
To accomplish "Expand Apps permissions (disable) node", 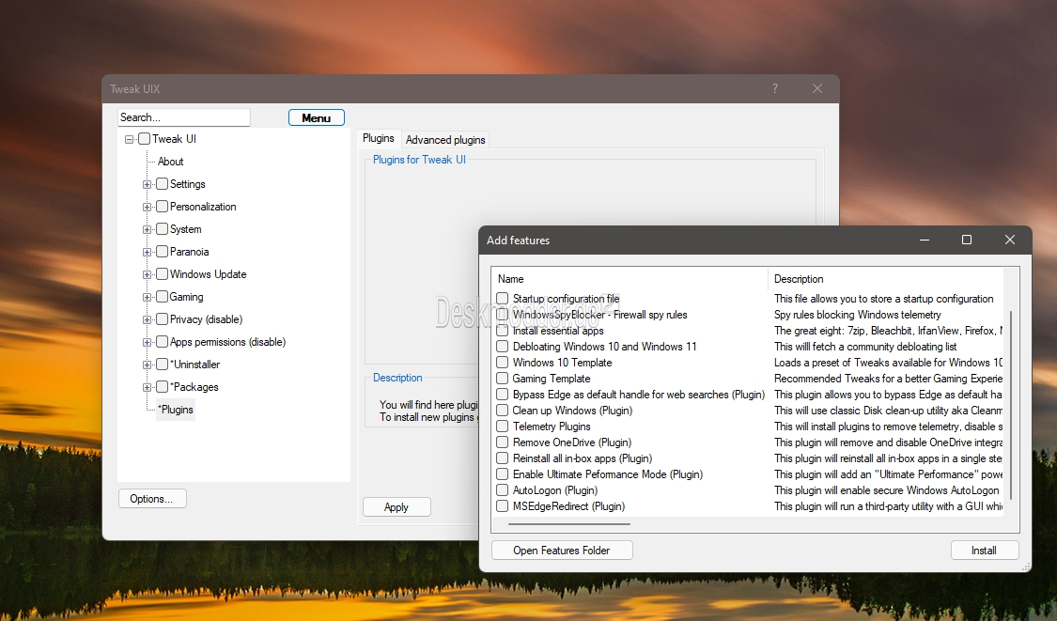I will click(x=147, y=343).
